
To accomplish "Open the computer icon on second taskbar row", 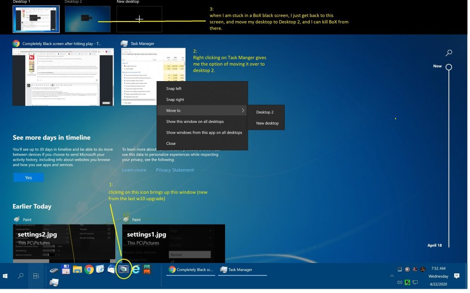I will (x=54, y=284).
